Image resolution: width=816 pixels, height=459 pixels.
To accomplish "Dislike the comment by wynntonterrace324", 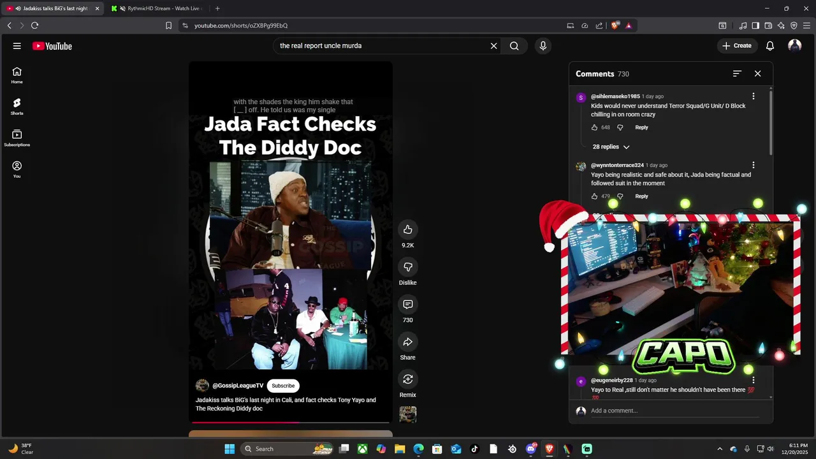I will (x=620, y=196).
